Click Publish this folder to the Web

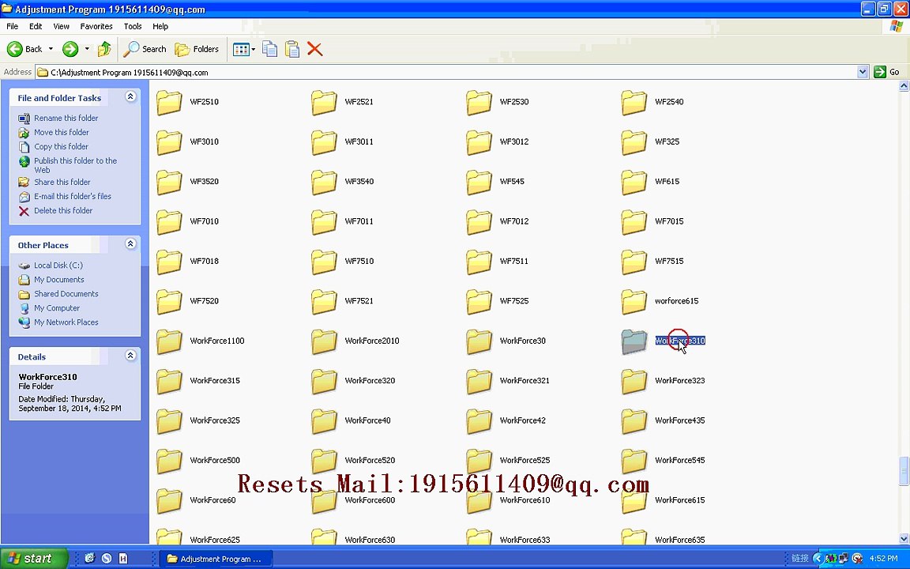coord(75,165)
